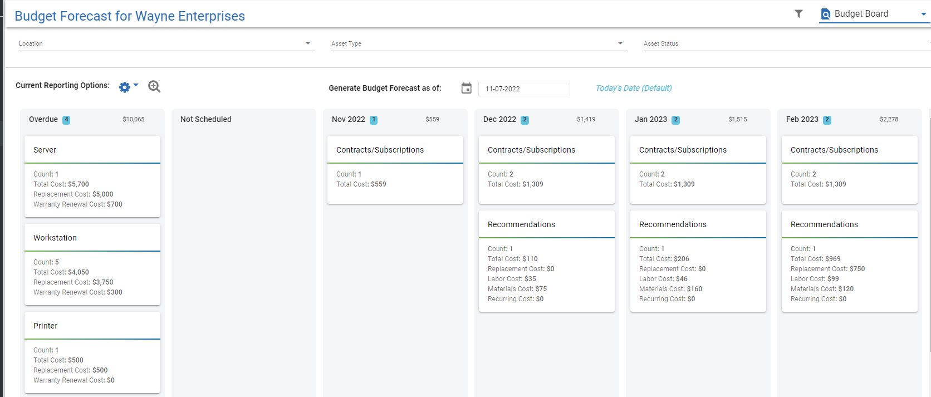
Task: Click the magnifier zoom-in icon
Action: click(154, 86)
